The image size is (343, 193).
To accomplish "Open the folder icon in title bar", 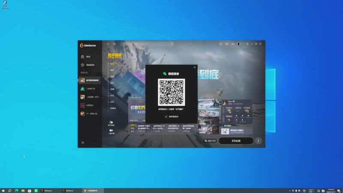I will (221, 44).
